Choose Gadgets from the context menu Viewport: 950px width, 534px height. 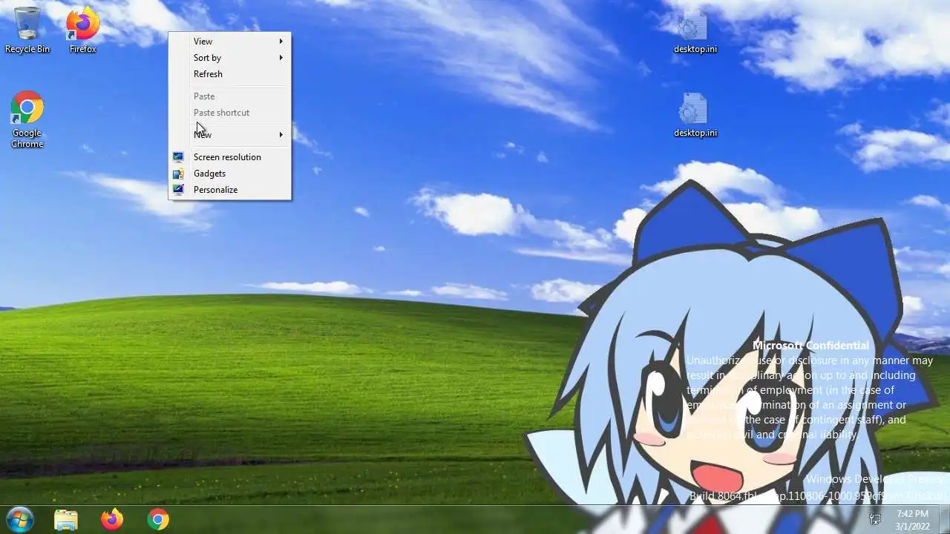pyautogui.click(x=230, y=174)
